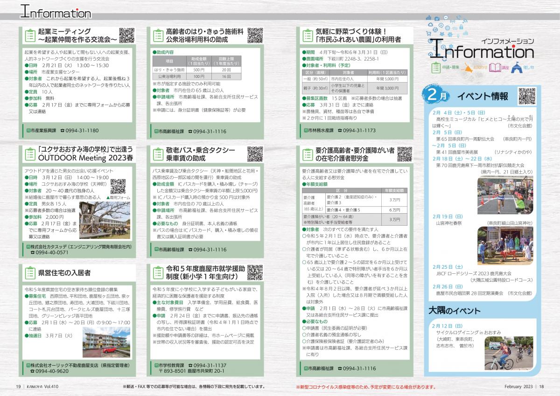Click the 講座 open book legend icon
560x396 pixels.
pos(494,67)
